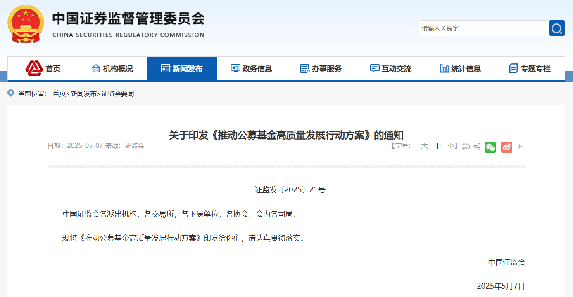Click the 中国证券监督管理委员会 site title
Screen dimensions: 573x297
click(x=128, y=19)
